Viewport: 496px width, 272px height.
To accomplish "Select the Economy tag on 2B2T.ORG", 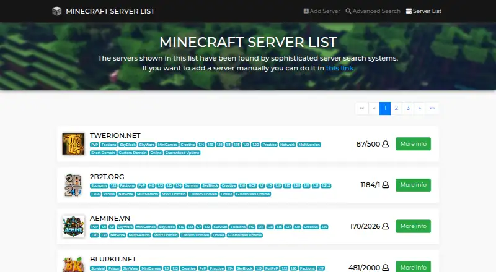I will 99,185.
